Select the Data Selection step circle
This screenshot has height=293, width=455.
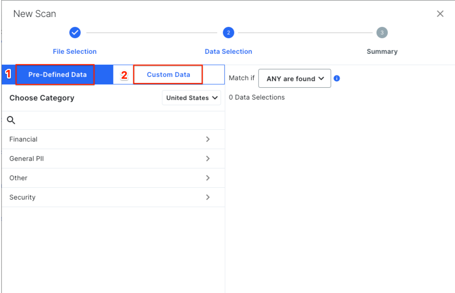point(228,33)
